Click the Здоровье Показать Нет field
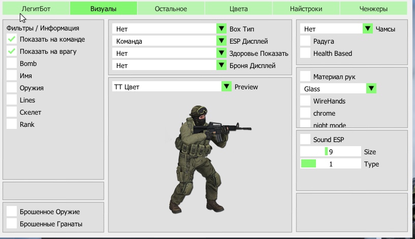This screenshot has width=415, height=239. (x=165, y=53)
